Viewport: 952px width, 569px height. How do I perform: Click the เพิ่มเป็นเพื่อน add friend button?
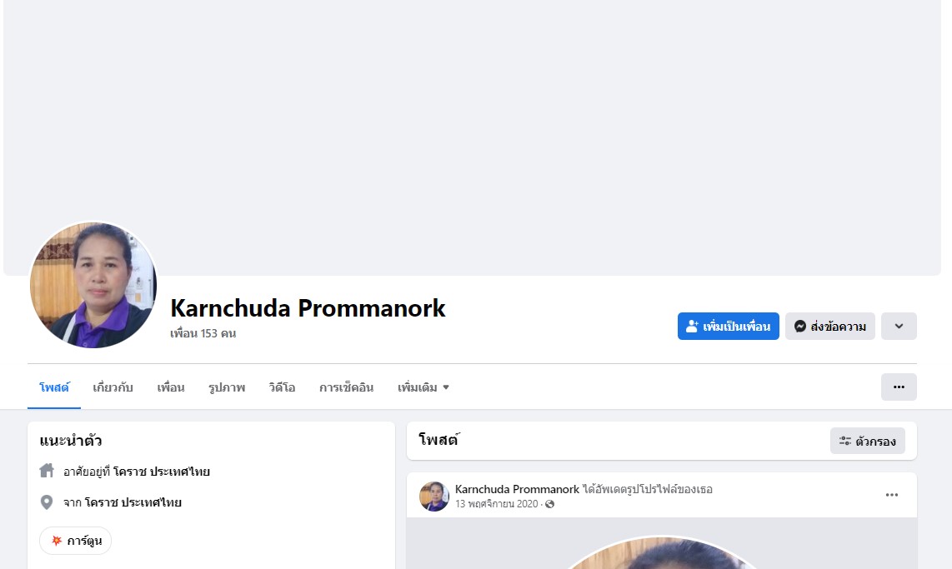(729, 327)
